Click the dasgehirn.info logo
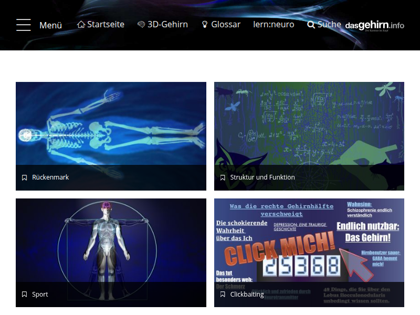 click(x=374, y=25)
